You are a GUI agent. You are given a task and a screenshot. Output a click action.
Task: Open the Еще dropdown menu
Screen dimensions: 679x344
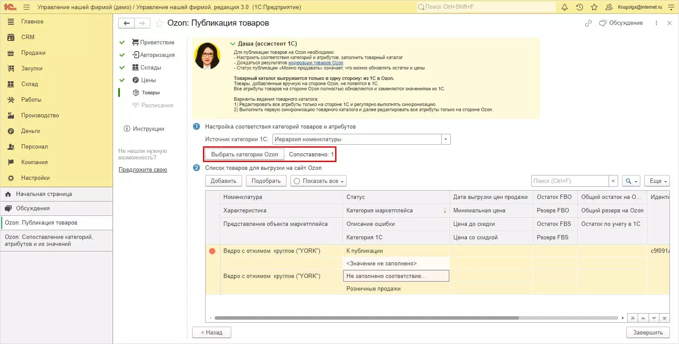point(657,181)
